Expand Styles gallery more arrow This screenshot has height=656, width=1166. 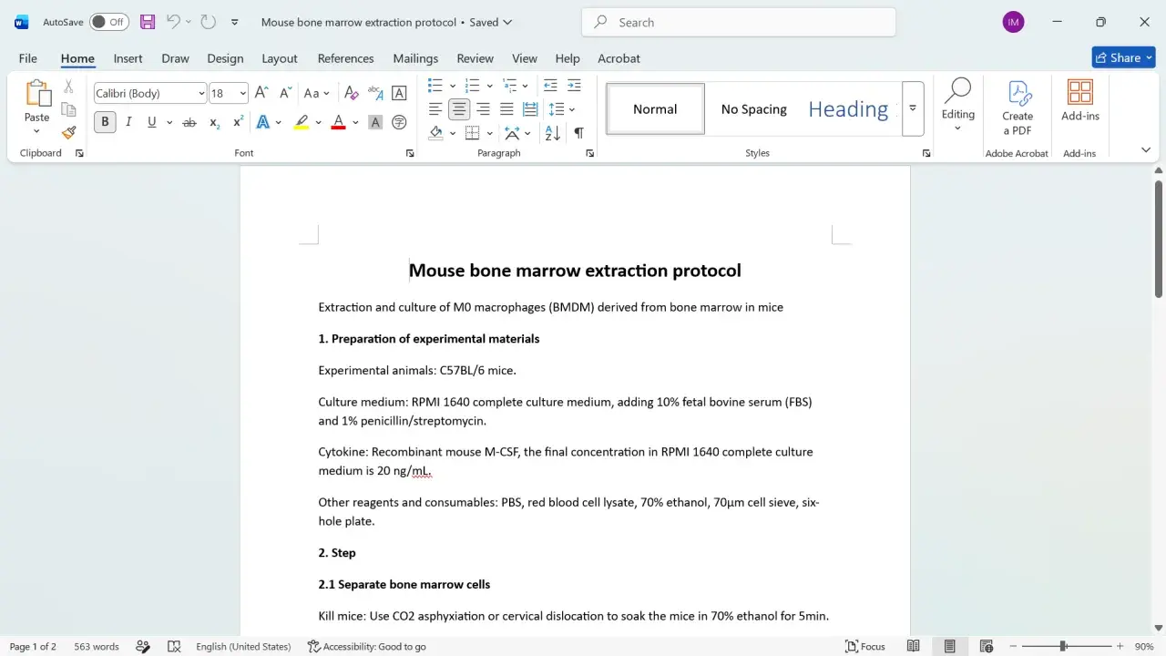coord(913,108)
